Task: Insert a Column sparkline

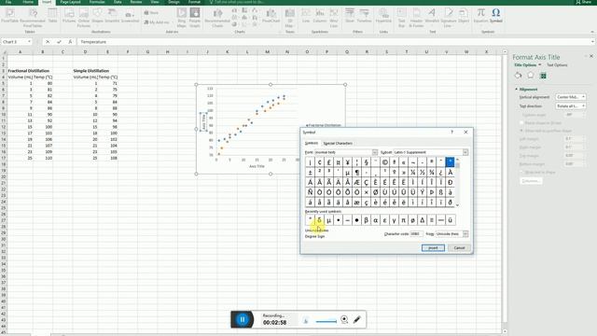Action: pos(320,14)
